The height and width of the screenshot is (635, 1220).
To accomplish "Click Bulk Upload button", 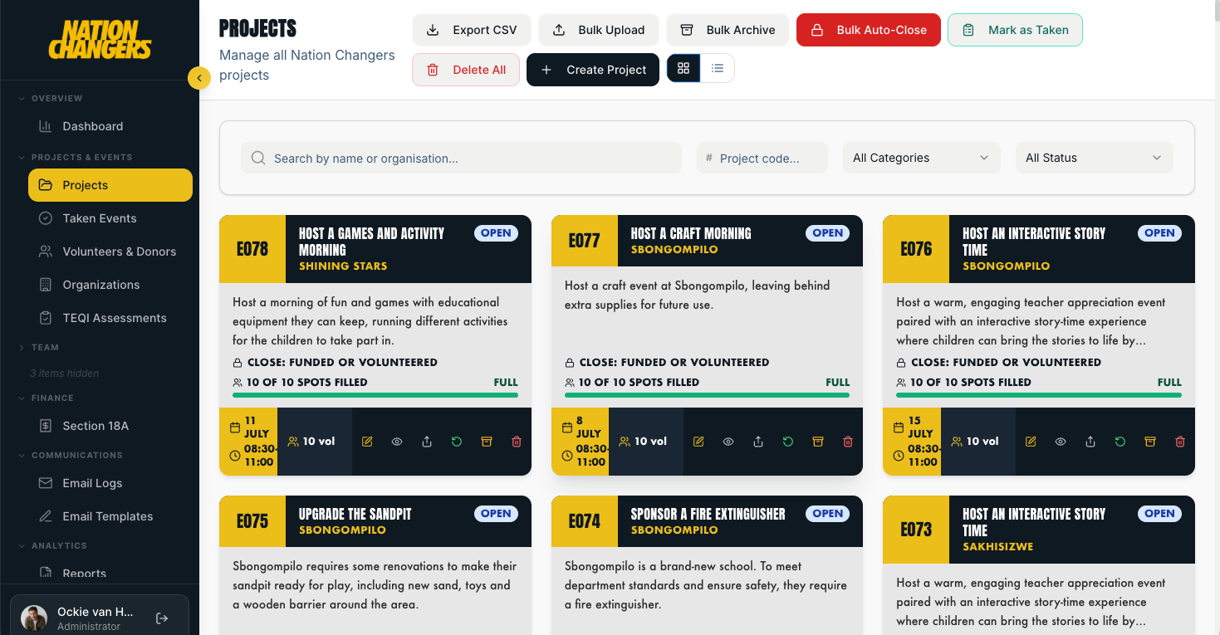I will [599, 30].
